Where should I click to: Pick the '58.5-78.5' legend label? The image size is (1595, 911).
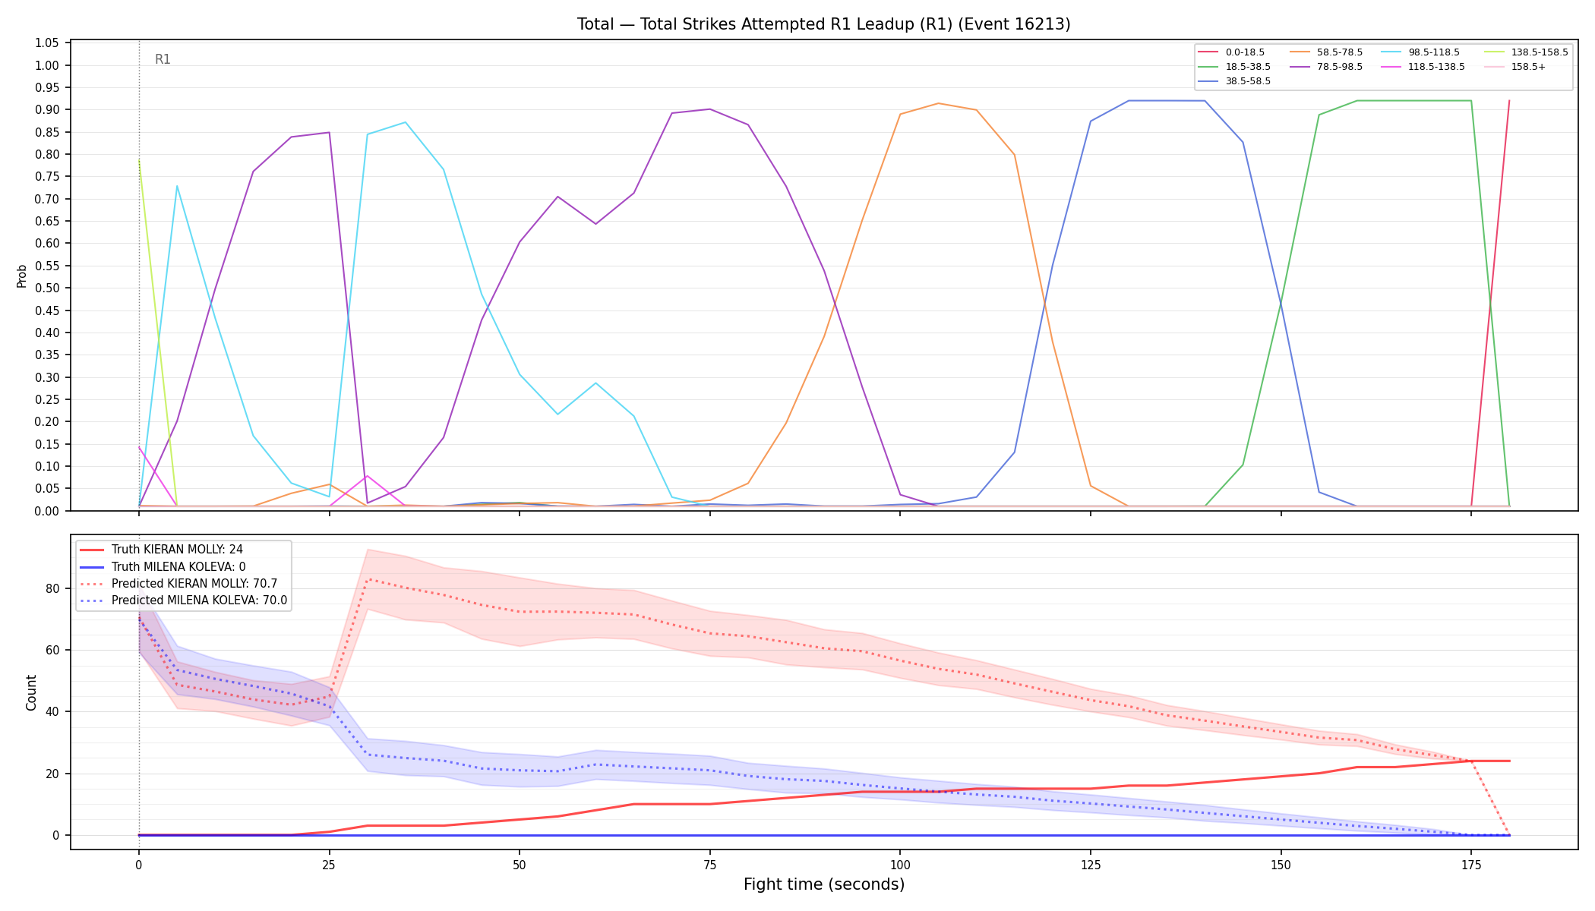coord(1340,52)
